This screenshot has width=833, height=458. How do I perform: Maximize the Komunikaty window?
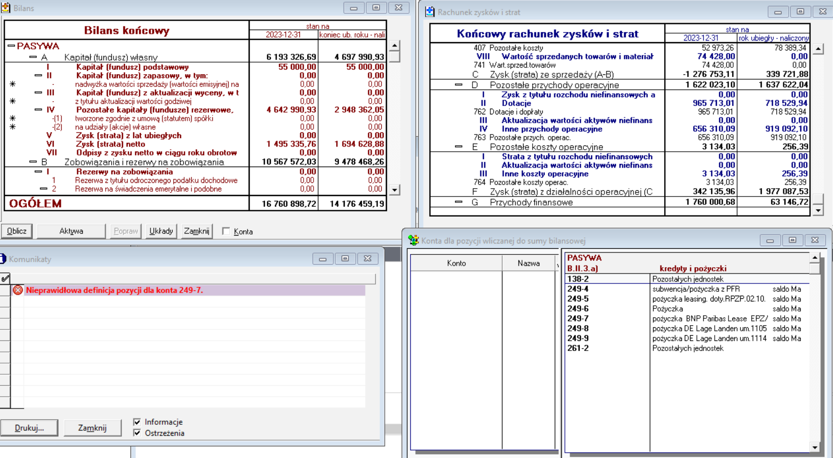coord(345,259)
